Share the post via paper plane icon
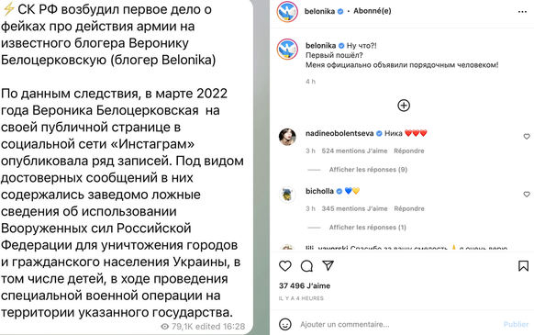This screenshot has height=335, width=534. click(x=328, y=265)
